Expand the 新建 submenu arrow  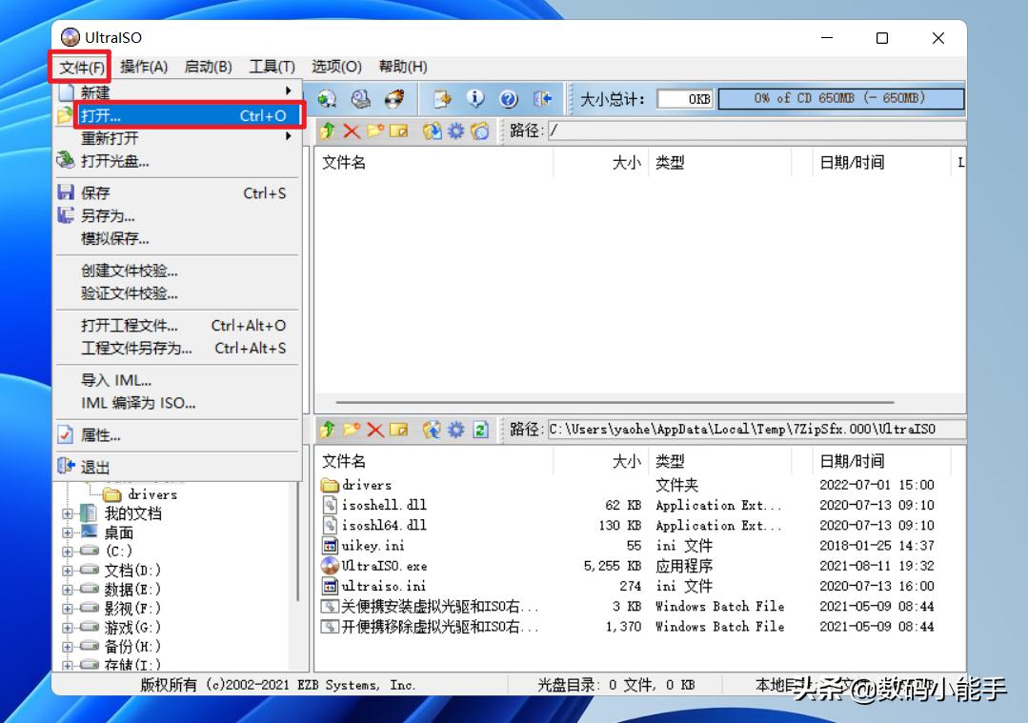click(x=291, y=91)
